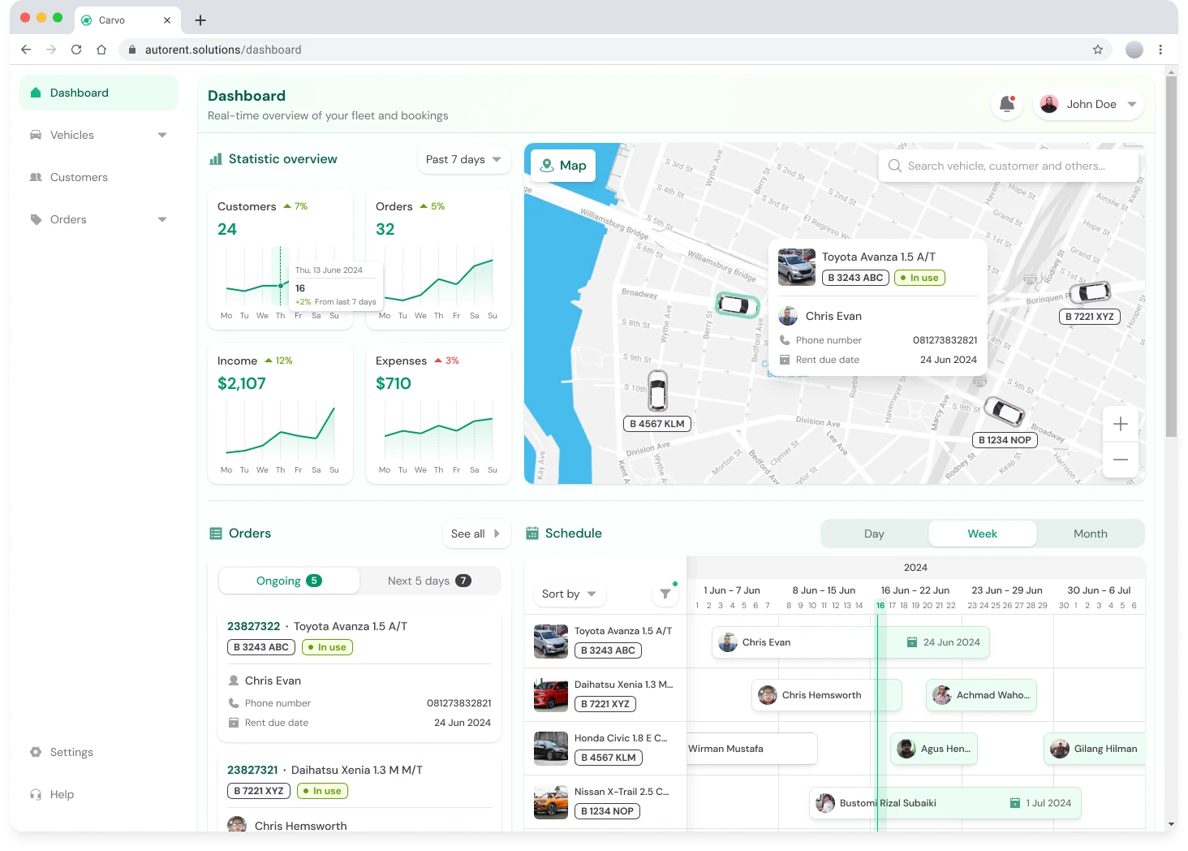
Task: Expand the John Doe account menu
Action: [1089, 104]
